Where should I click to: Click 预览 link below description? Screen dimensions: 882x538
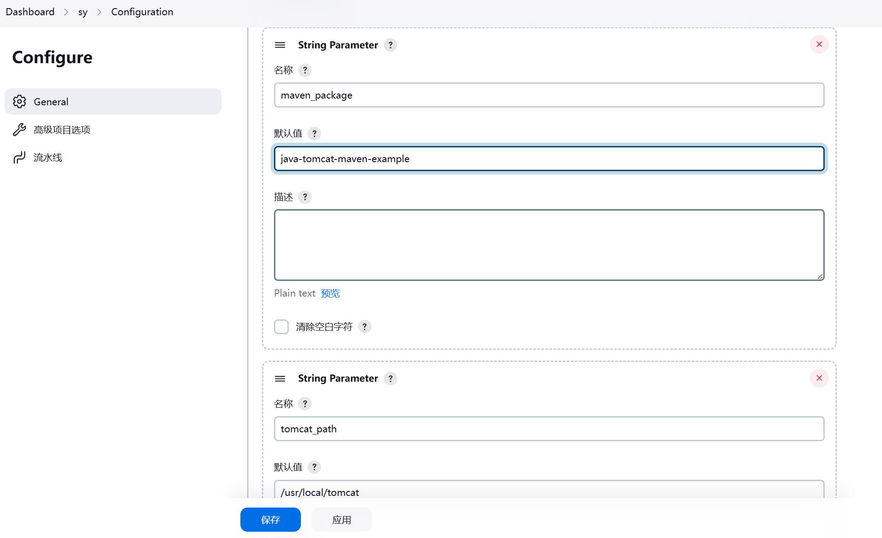(x=330, y=293)
